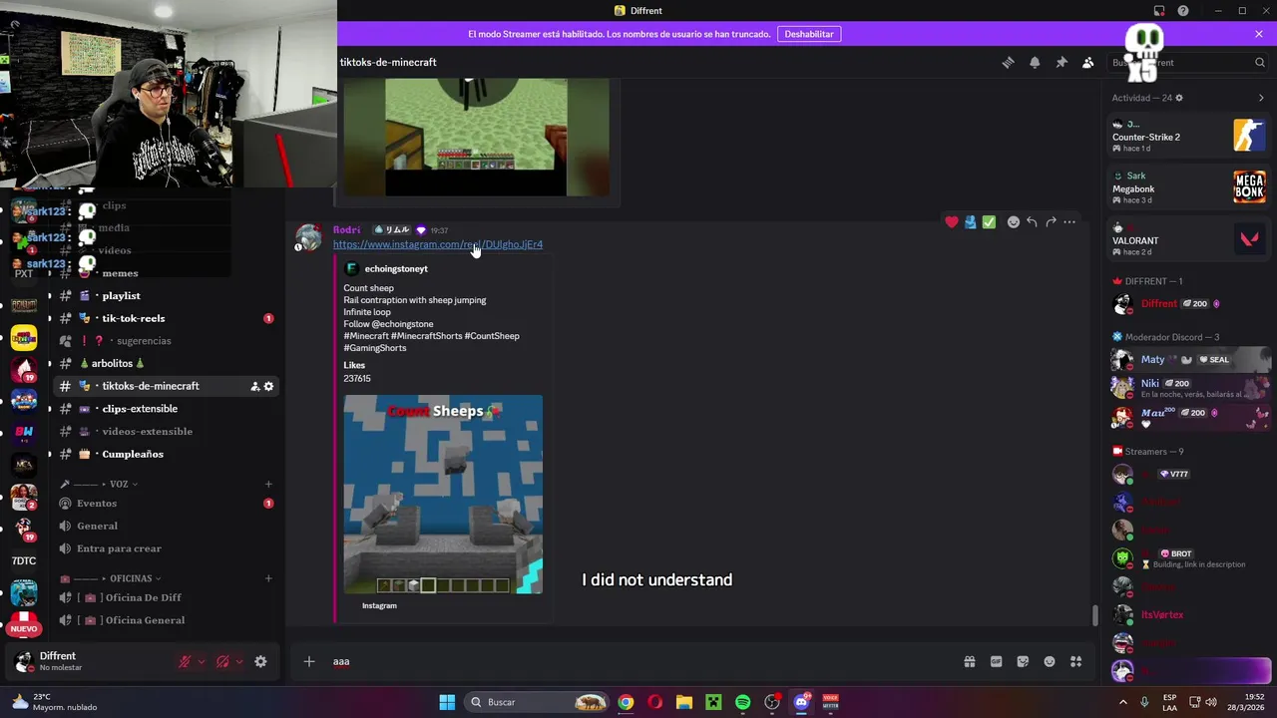Toggle microphone mute button
Viewport: 1277px width, 718px height.
coord(185,661)
